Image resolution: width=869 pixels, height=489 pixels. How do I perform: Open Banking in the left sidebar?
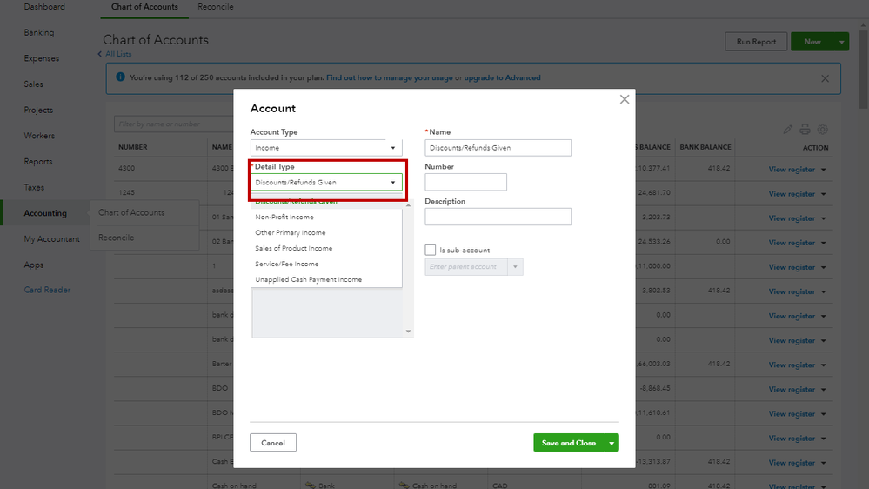[39, 33]
